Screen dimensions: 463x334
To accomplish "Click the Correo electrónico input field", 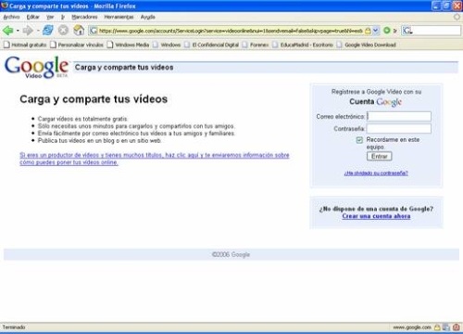I will 399,116.
